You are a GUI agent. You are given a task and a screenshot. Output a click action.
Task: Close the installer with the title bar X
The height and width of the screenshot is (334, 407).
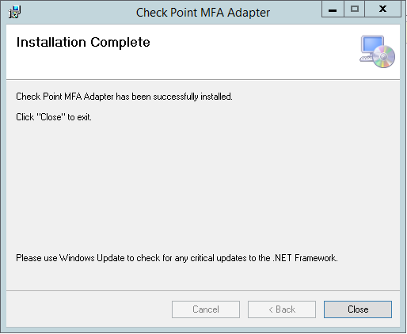coord(382,9)
